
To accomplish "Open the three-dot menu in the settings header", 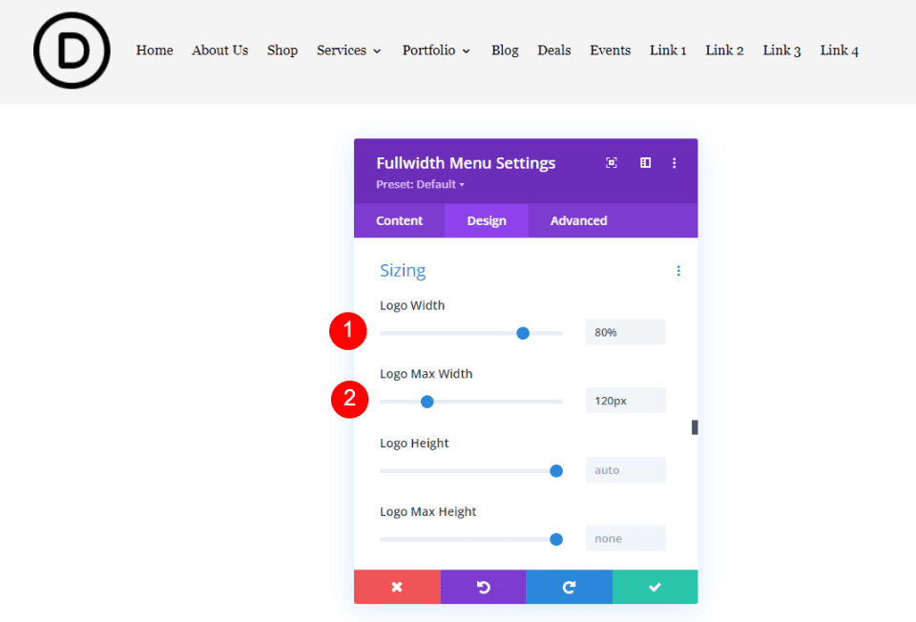I will pyautogui.click(x=675, y=162).
